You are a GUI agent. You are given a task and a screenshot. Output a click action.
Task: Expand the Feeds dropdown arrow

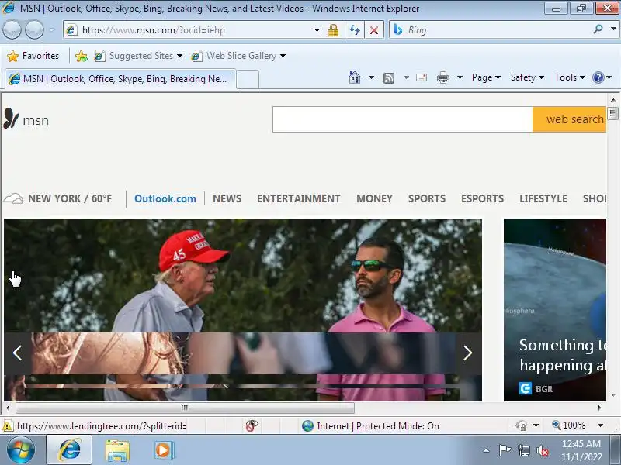point(406,77)
